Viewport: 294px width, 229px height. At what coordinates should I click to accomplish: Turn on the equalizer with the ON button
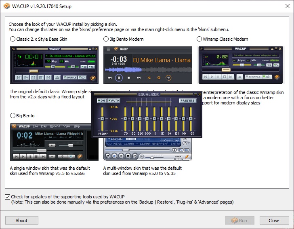click(101, 101)
